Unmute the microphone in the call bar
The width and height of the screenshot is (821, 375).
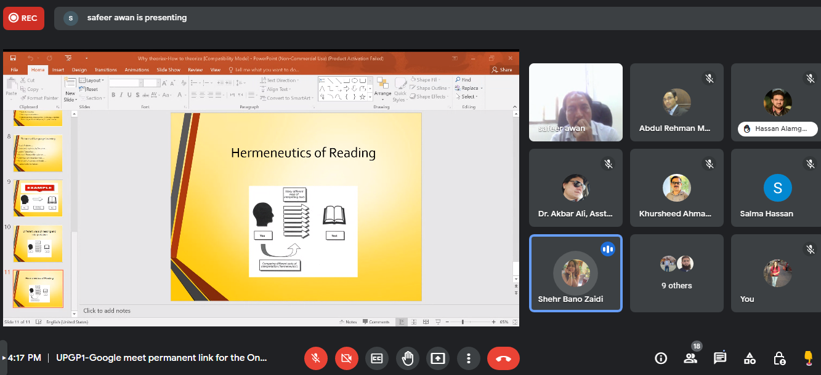[316, 358]
